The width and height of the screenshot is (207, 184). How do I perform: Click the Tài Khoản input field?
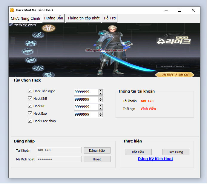(x=59, y=150)
